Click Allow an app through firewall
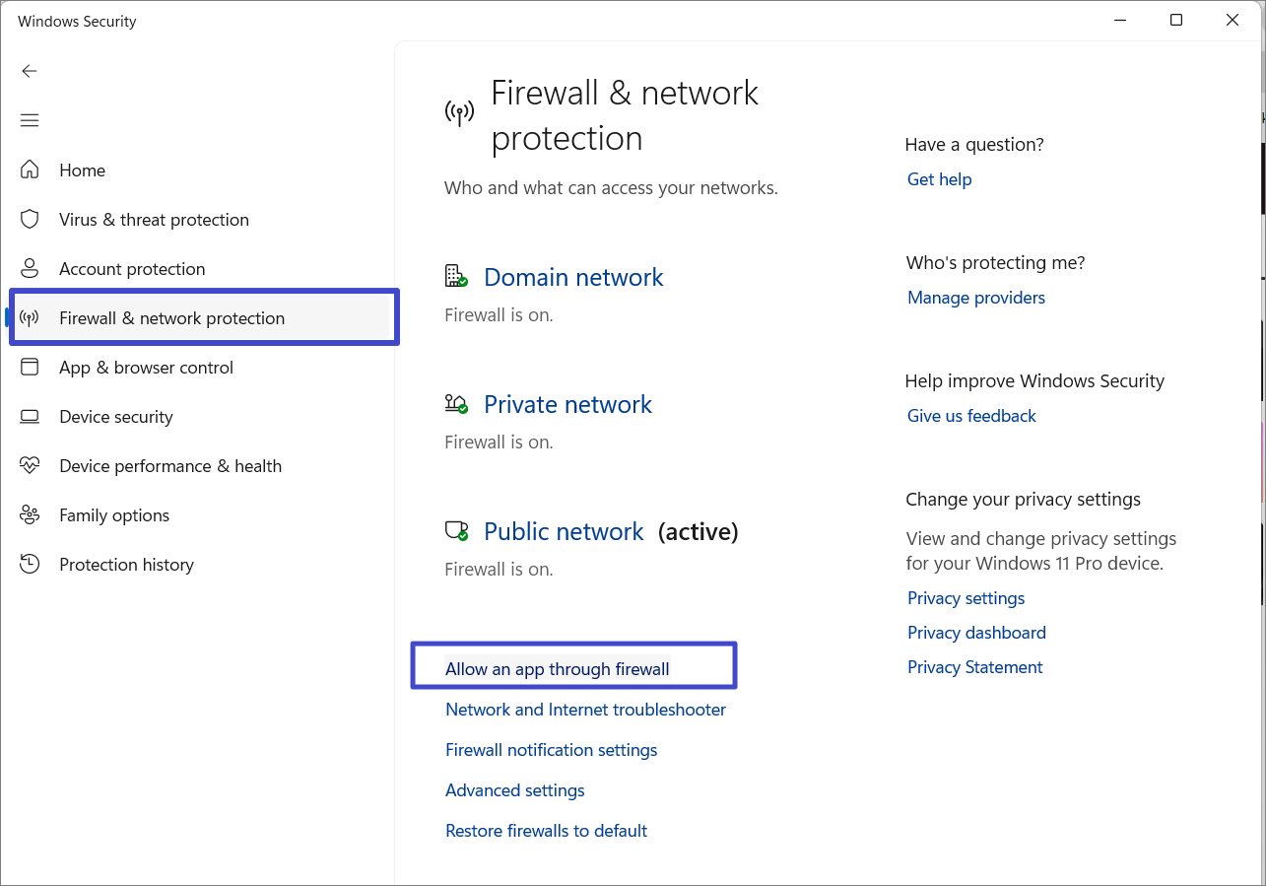The image size is (1266, 886). (x=557, y=668)
